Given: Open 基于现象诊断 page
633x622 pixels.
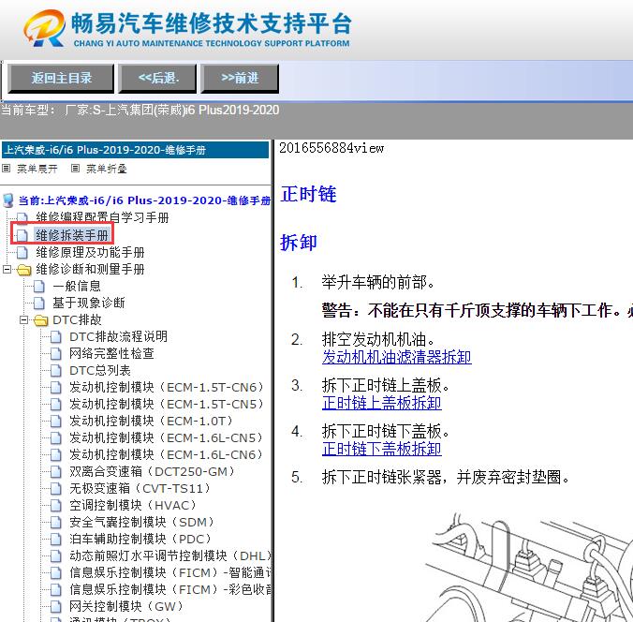Looking at the screenshot, I should pyautogui.click(x=89, y=303).
